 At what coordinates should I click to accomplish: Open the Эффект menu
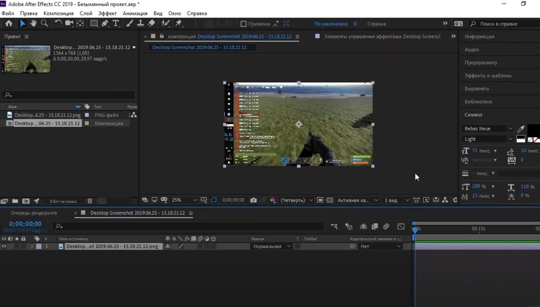(108, 13)
